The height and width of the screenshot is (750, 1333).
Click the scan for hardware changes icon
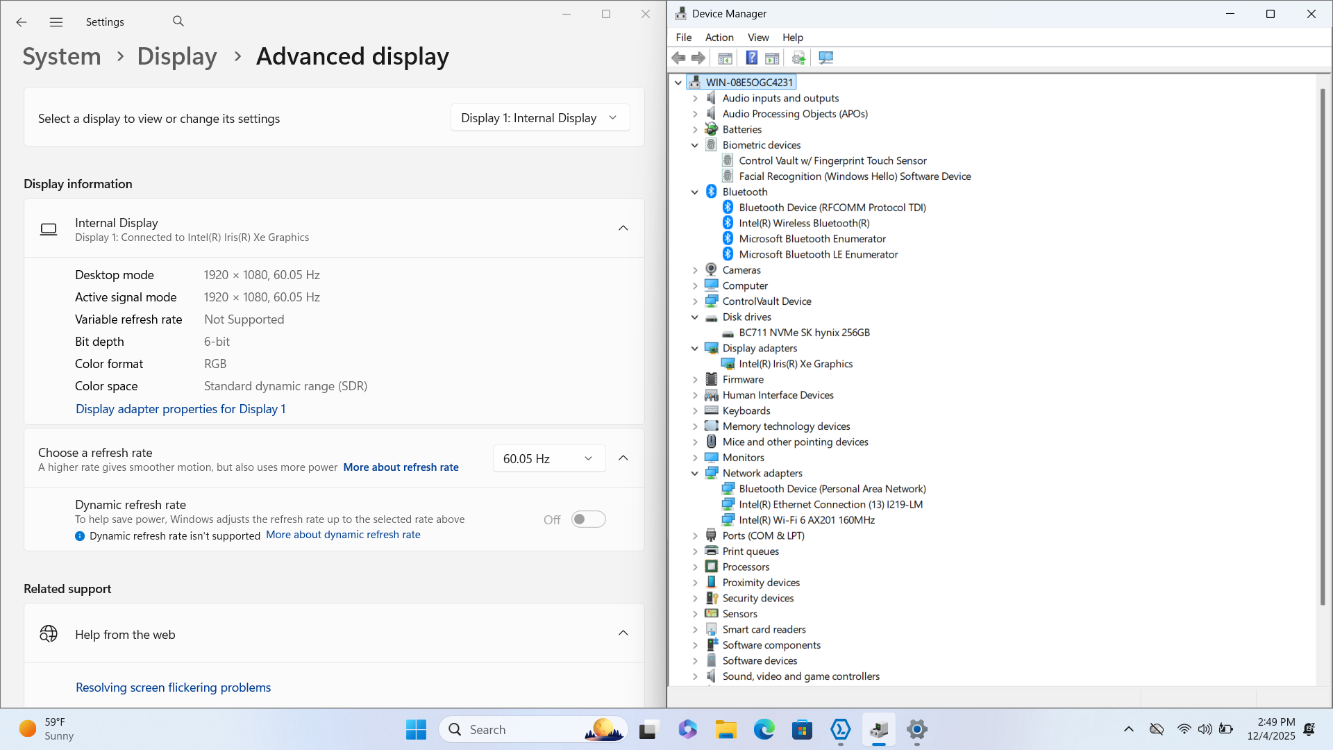pyautogui.click(x=825, y=58)
